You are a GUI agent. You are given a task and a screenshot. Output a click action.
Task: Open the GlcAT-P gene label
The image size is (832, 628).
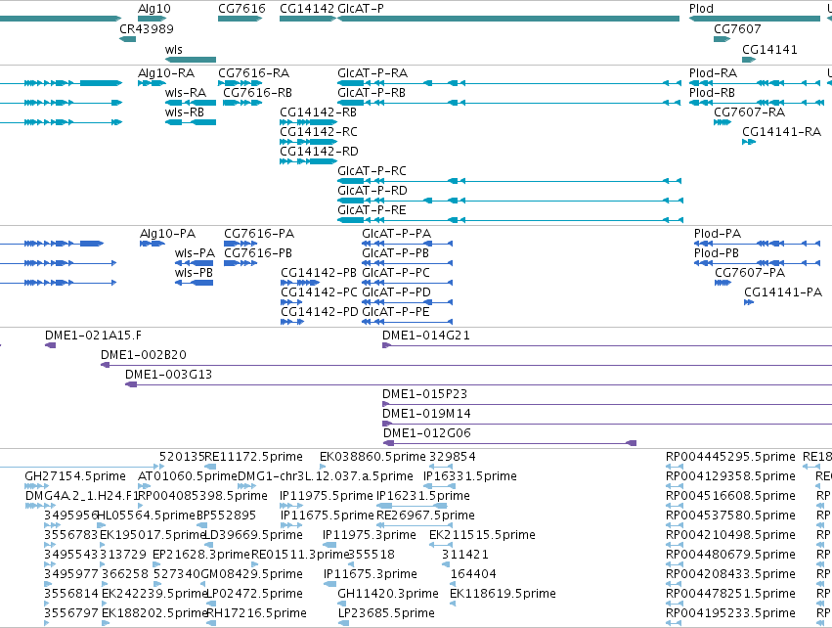[361, 9]
